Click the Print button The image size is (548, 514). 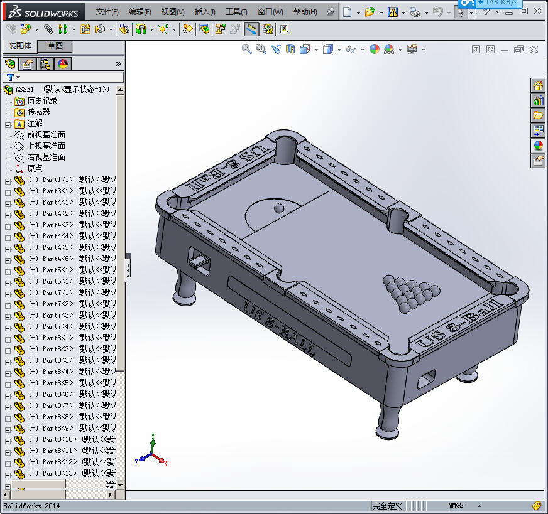415,12
